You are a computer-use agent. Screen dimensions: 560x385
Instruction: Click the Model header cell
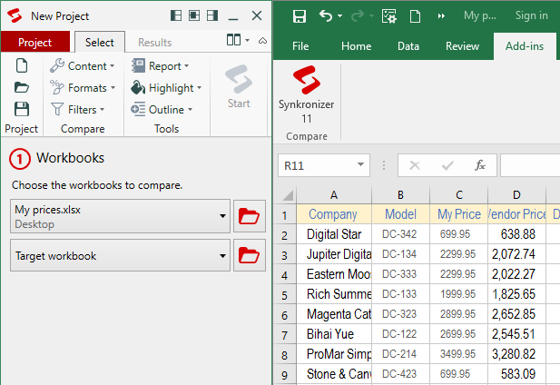[401, 214]
